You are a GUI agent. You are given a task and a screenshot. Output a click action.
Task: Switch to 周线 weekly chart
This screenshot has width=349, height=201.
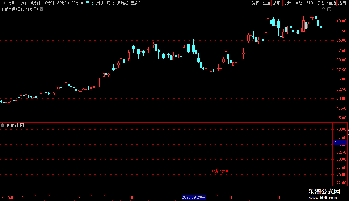click(100, 3)
